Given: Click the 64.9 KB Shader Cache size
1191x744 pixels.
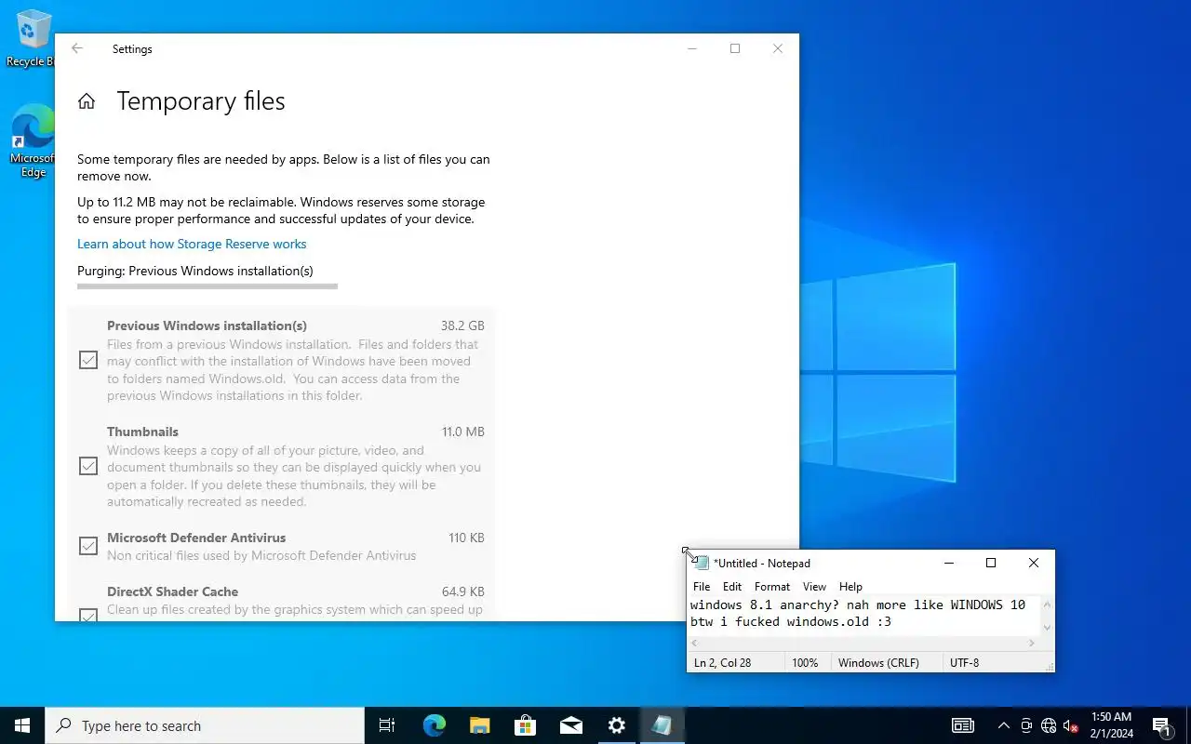Looking at the screenshot, I should pyautogui.click(x=462, y=592).
